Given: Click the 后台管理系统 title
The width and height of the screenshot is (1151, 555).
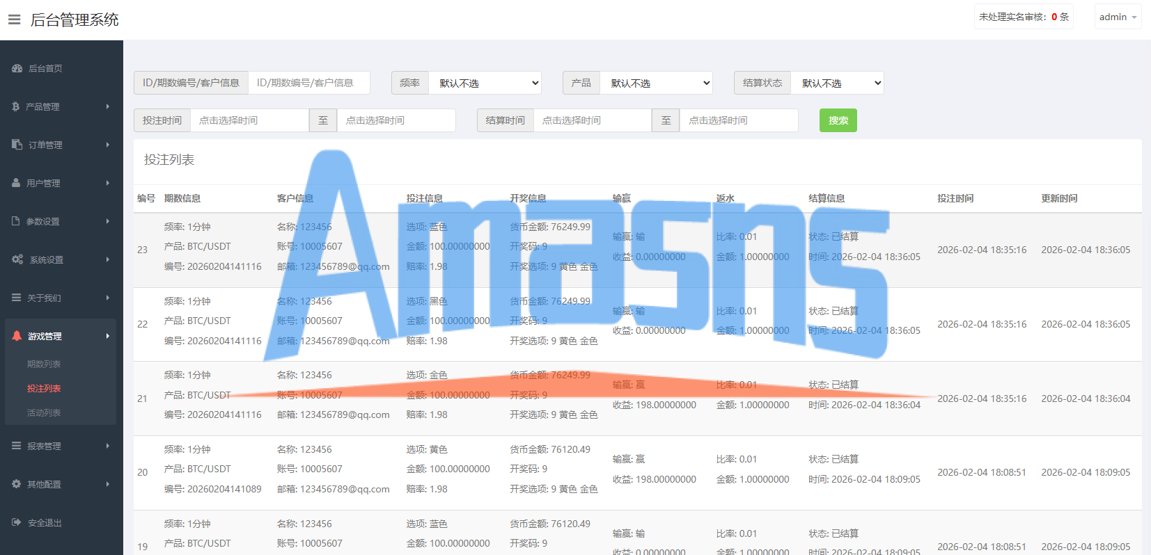Looking at the screenshot, I should 75,19.
